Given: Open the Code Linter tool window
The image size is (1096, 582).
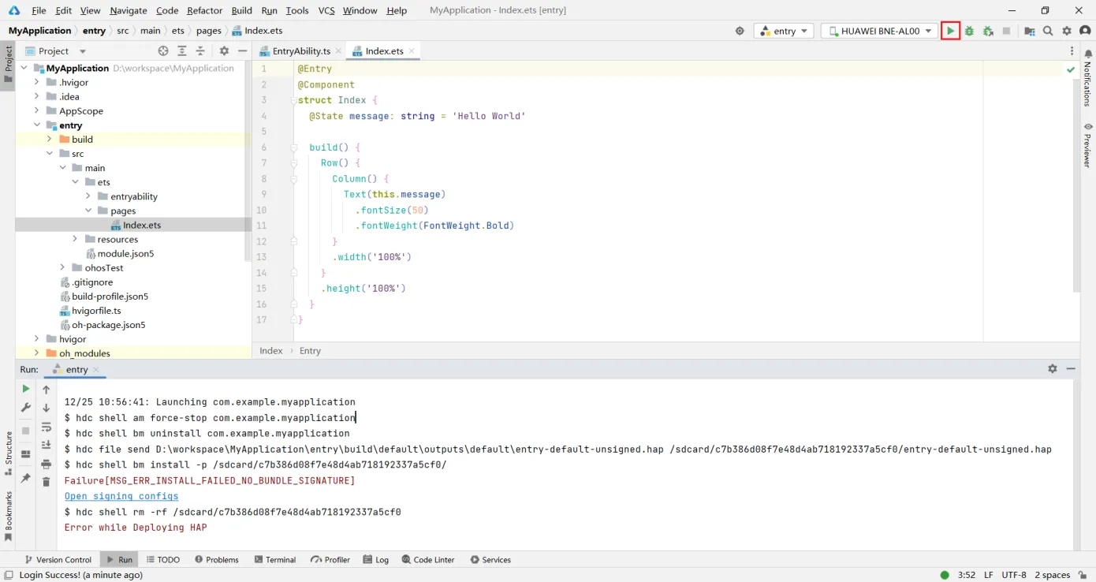Looking at the screenshot, I should pos(428,559).
